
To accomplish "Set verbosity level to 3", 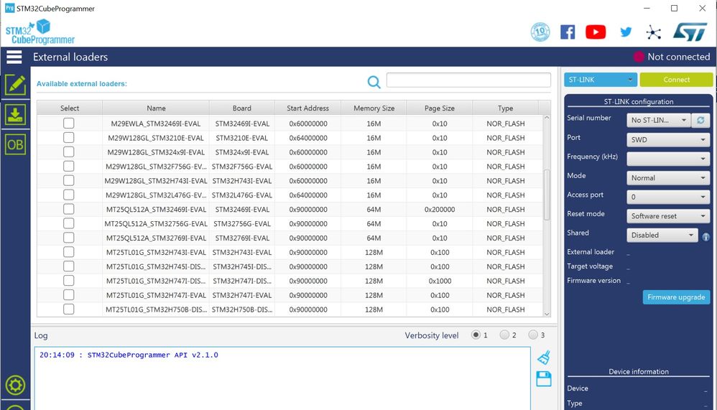I will 532,335.
